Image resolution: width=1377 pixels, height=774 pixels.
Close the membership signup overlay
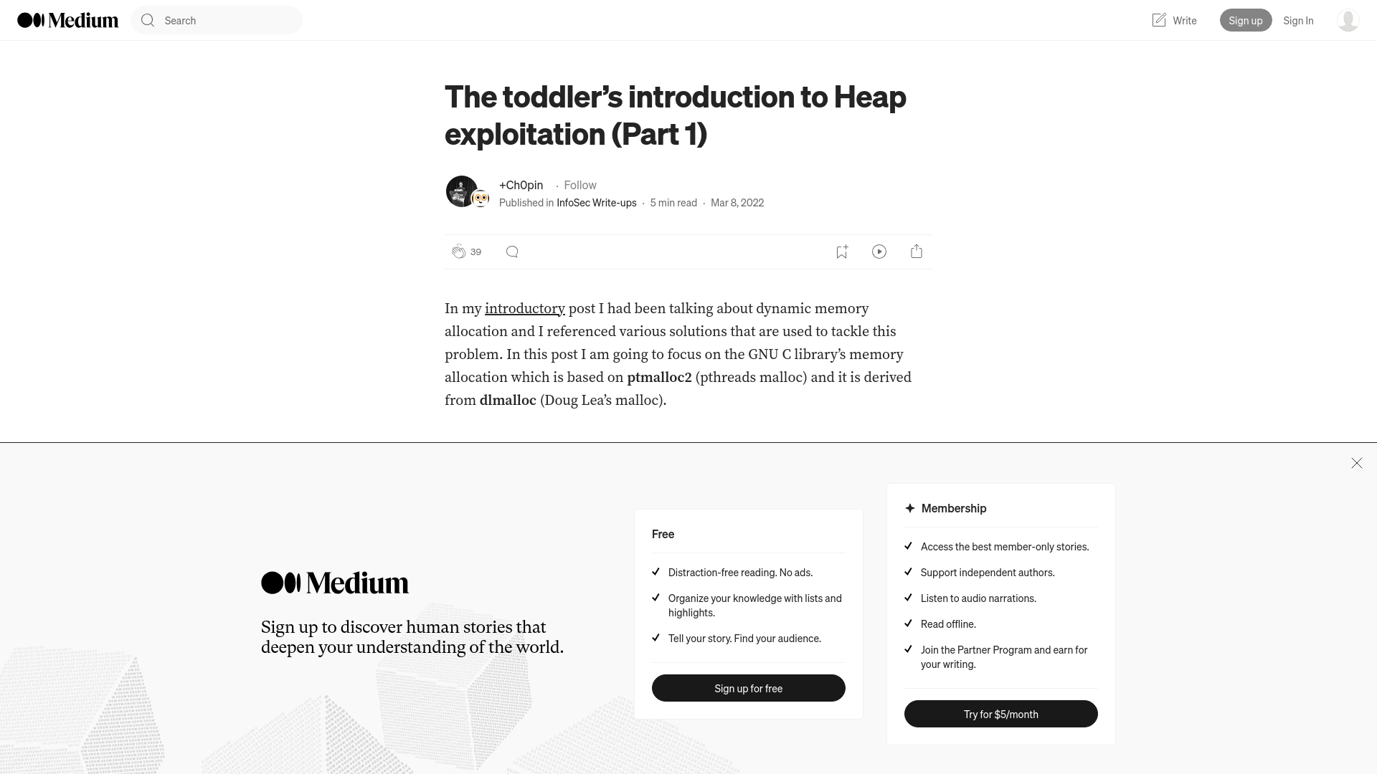click(1356, 462)
